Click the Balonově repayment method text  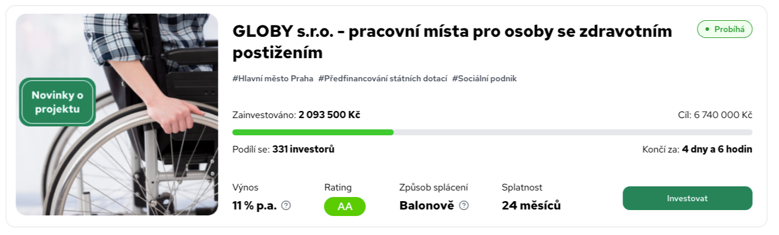click(x=427, y=206)
